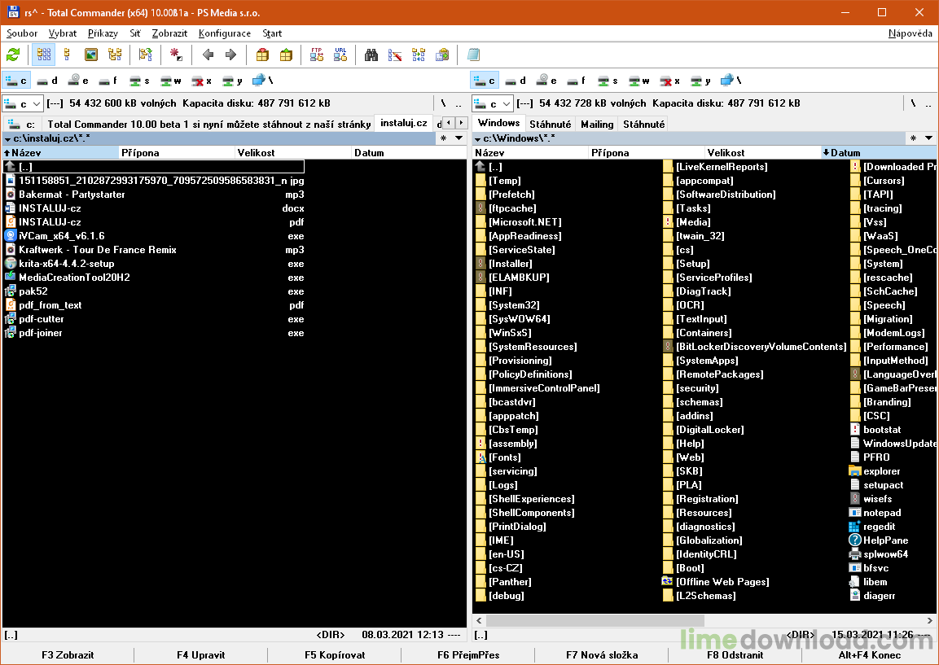Open file search with binoculars icon
Viewport: 939px width, 665px height.
point(371,55)
